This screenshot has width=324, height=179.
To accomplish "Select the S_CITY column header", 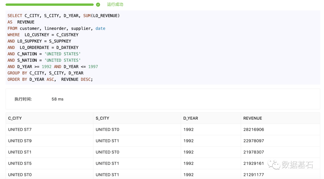I will pyautogui.click(x=102, y=118).
